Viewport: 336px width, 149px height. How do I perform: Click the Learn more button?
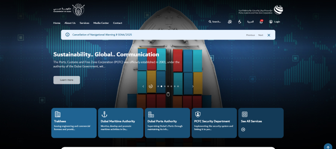click(66, 80)
